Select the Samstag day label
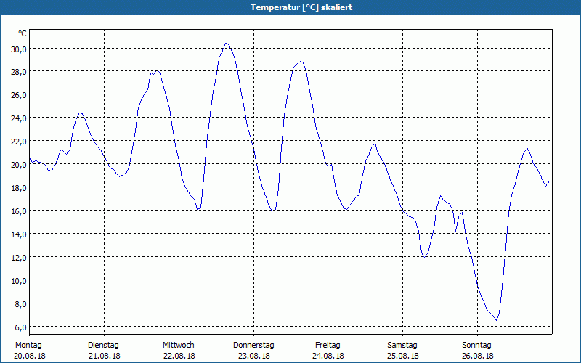The image size is (581, 363). [402, 345]
